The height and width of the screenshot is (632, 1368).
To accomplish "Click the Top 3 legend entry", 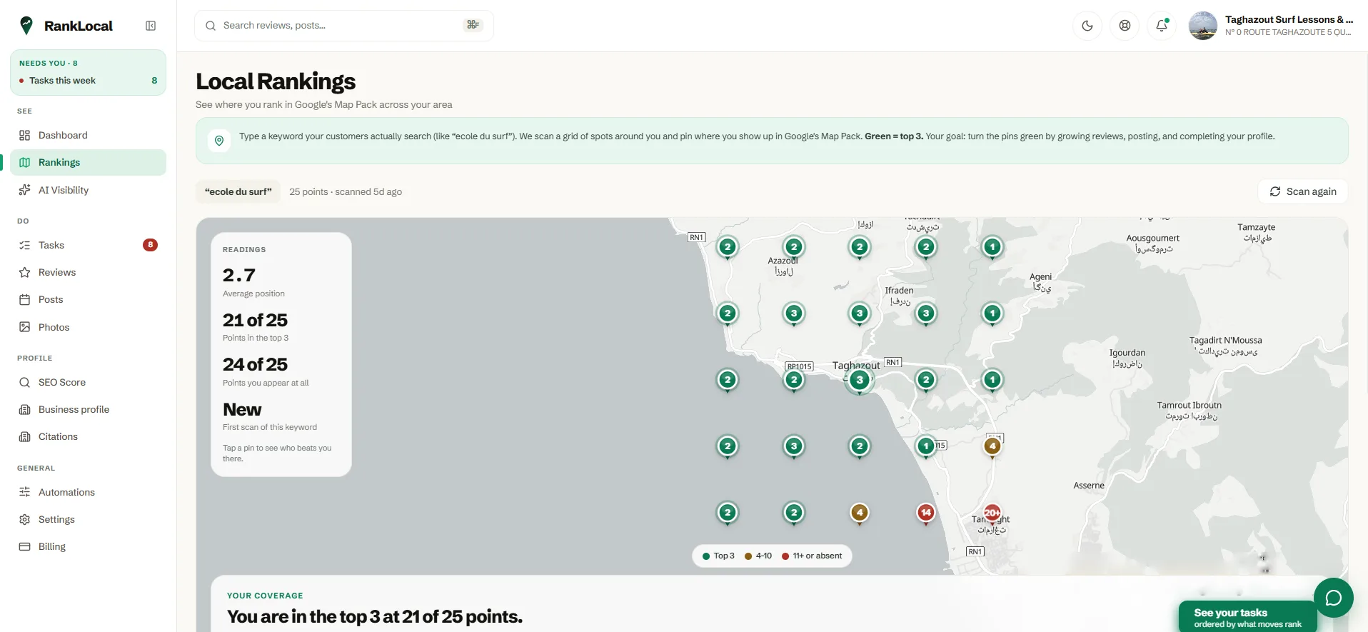I will pos(718,556).
